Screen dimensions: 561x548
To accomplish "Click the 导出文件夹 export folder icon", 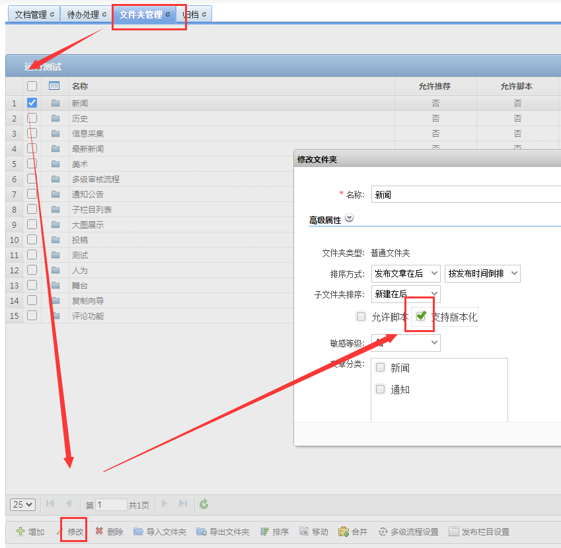I will (x=202, y=531).
